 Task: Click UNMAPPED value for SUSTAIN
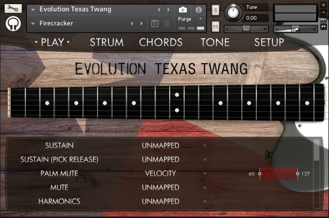[x=161, y=146]
